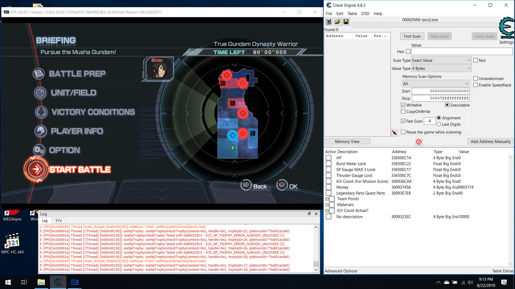
Task: Expand the Materials group
Action: coord(327,205)
